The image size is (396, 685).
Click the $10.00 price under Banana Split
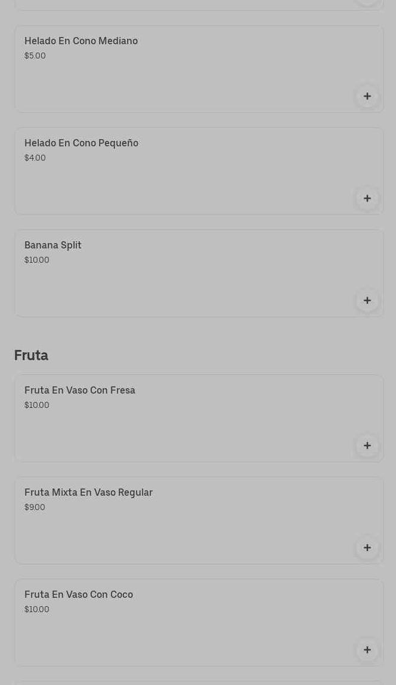pyautogui.click(x=37, y=260)
